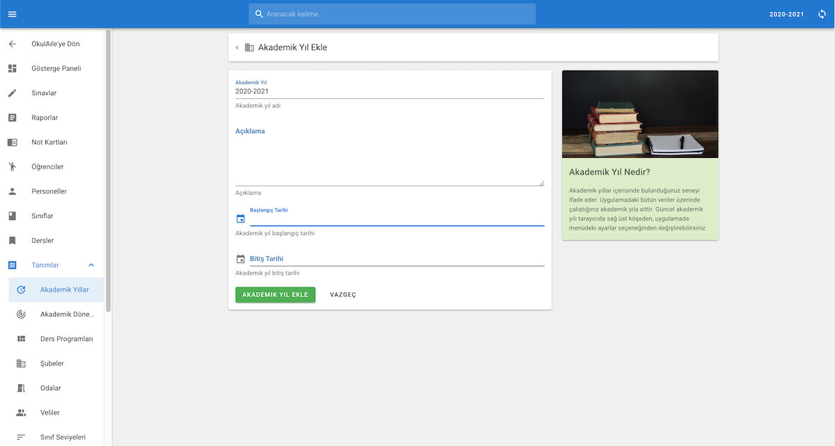Click the calendar icon for Bitiş Tarihi

pos(241,259)
